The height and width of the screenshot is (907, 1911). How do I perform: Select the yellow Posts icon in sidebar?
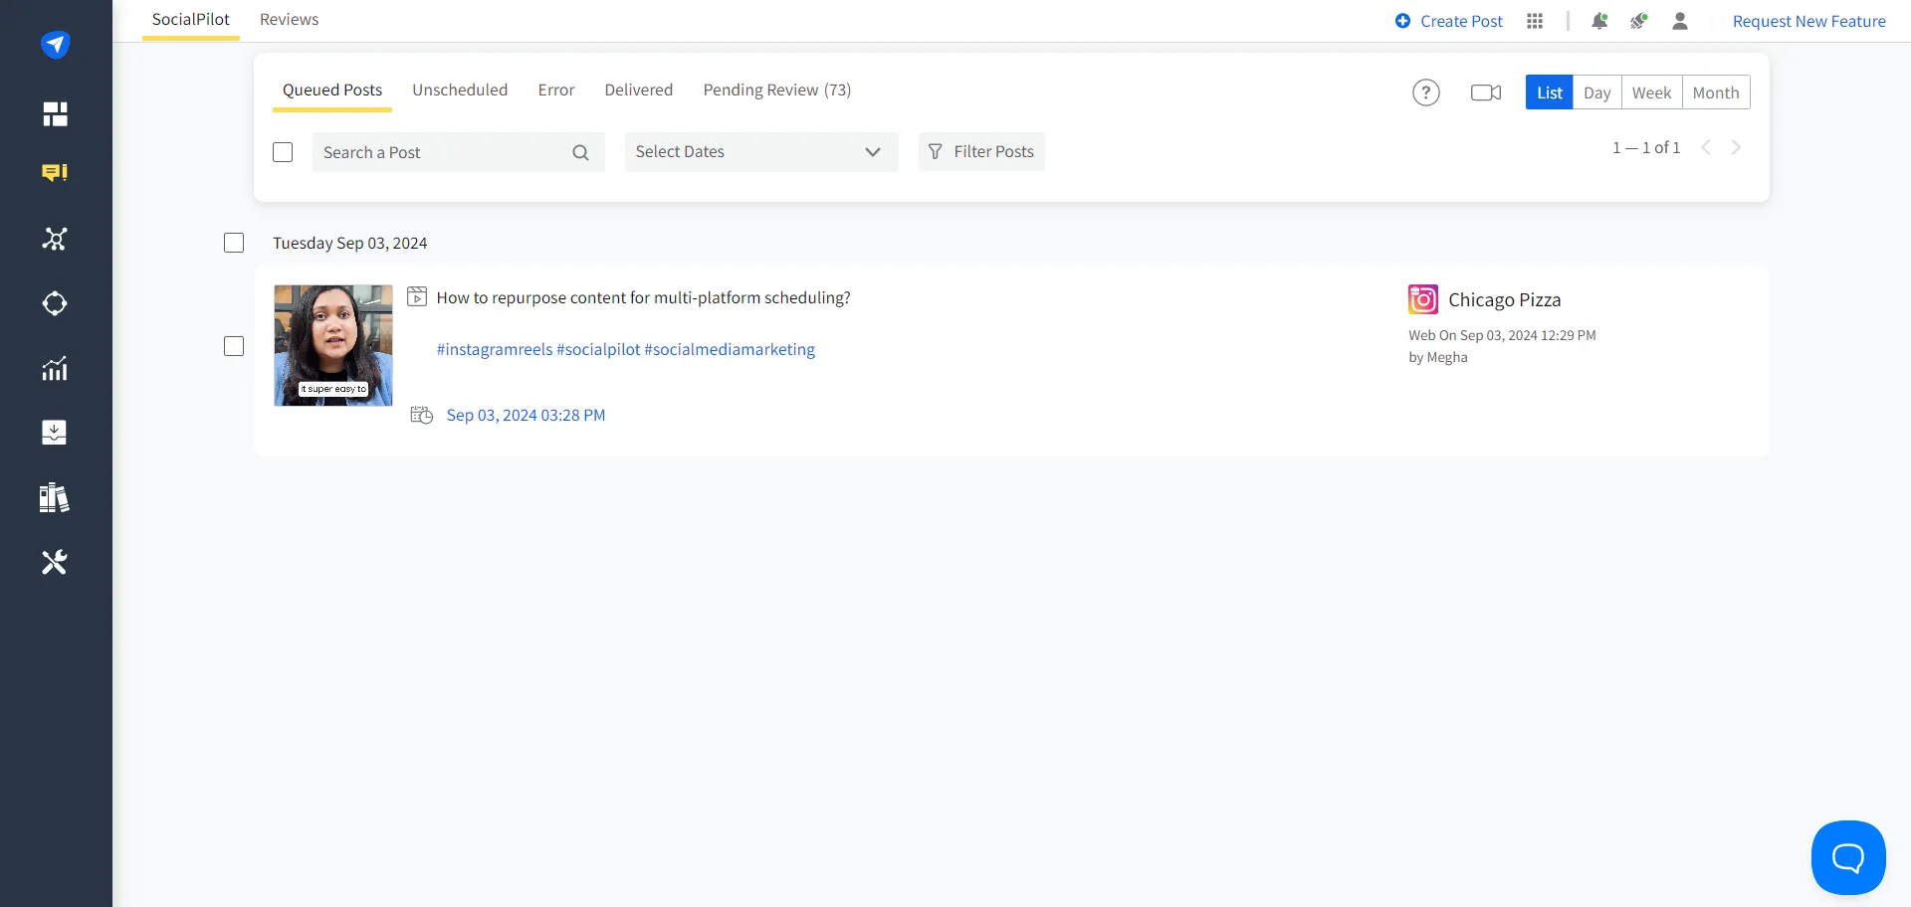(55, 172)
